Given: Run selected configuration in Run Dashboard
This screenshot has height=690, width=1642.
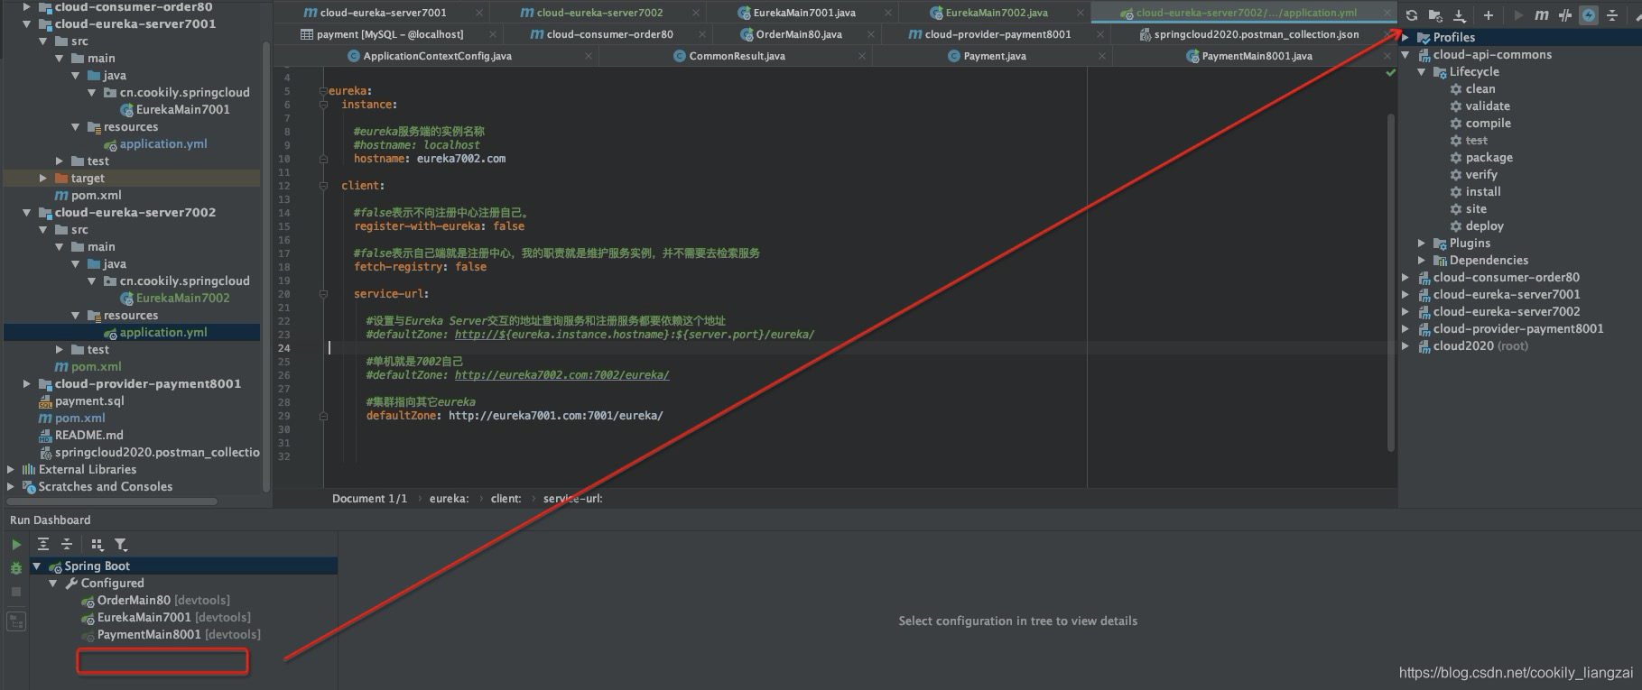Looking at the screenshot, I should 16,545.
